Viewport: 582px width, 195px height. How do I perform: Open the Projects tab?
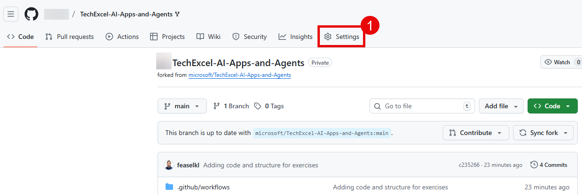tap(167, 37)
